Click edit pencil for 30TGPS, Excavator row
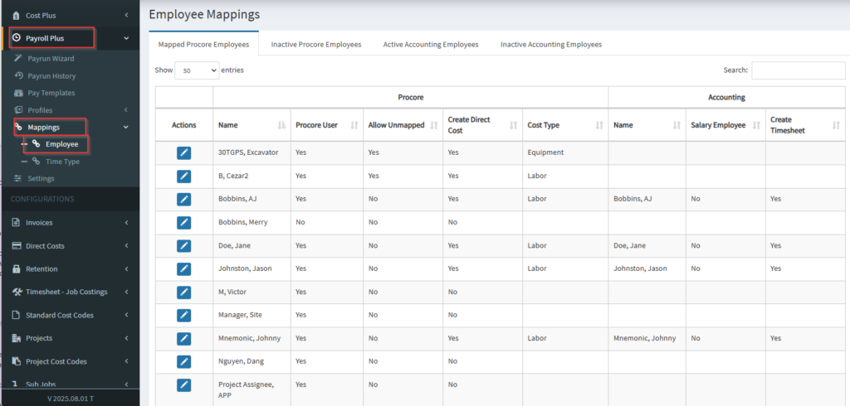 [183, 152]
